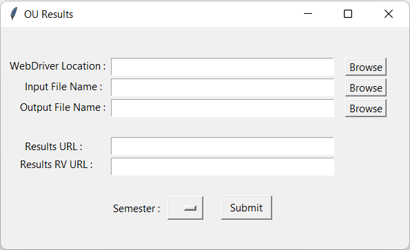Image resolution: width=410 pixels, height=250 pixels.
Task: Click the WebDriver Location label
Action: pos(58,66)
